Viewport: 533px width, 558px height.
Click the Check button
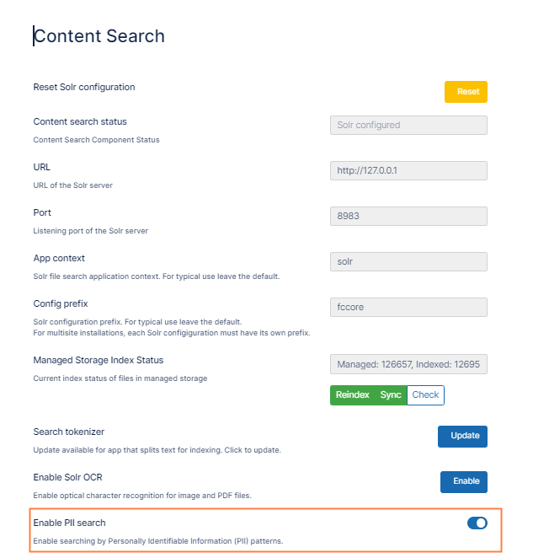click(x=425, y=395)
